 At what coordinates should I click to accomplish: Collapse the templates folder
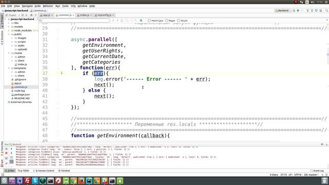(x=9, y=68)
